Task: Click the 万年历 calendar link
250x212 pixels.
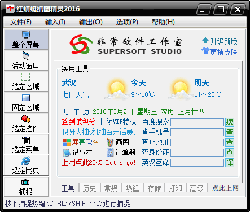Action: click(76, 111)
